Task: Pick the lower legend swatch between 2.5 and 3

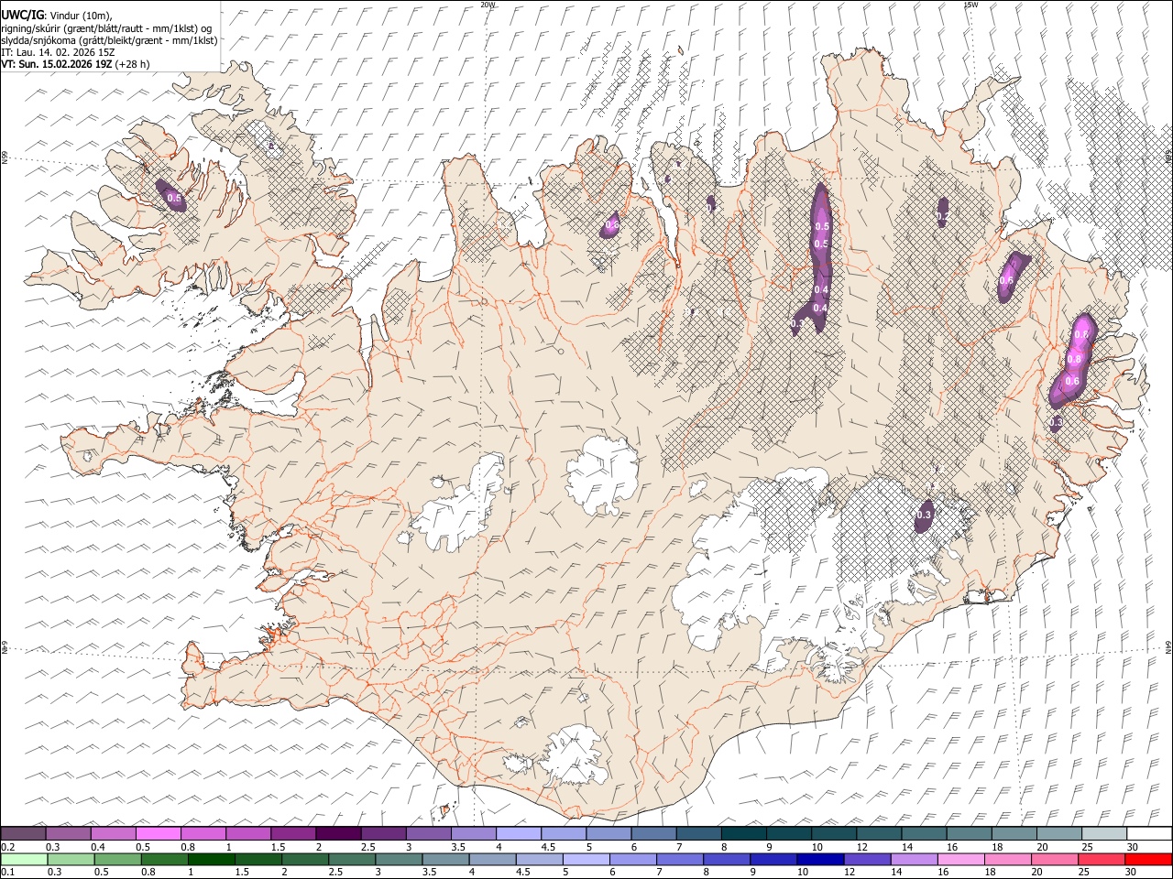Action: click(x=352, y=859)
